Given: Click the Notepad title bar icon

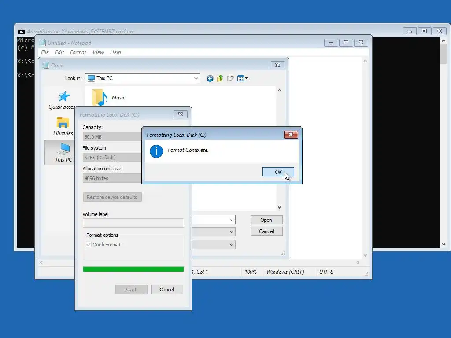Looking at the screenshot, I should 43,43.
